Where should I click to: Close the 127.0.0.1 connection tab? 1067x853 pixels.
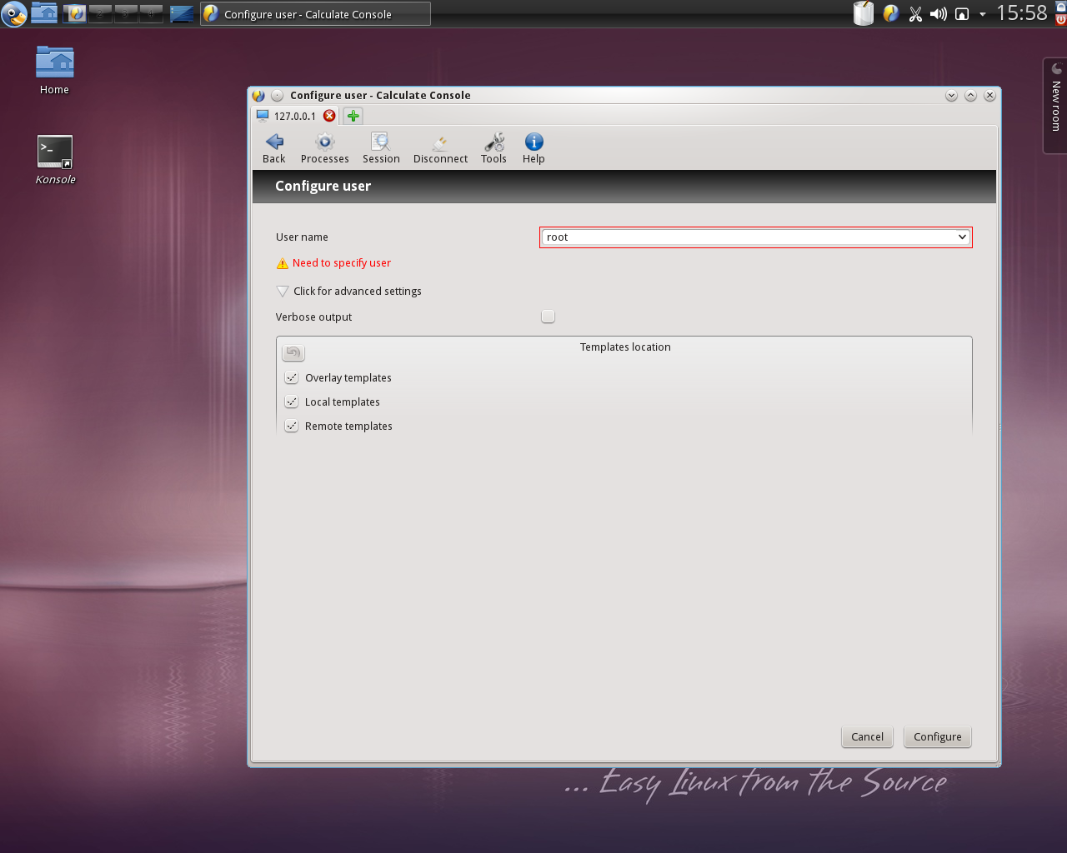(x=329, y=116)
